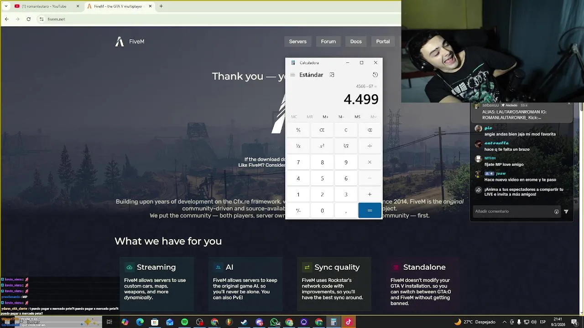Click the send comment arrow icon
This screenshot has width=584, height=328.
pyautogui.click(x=566, y=211)
